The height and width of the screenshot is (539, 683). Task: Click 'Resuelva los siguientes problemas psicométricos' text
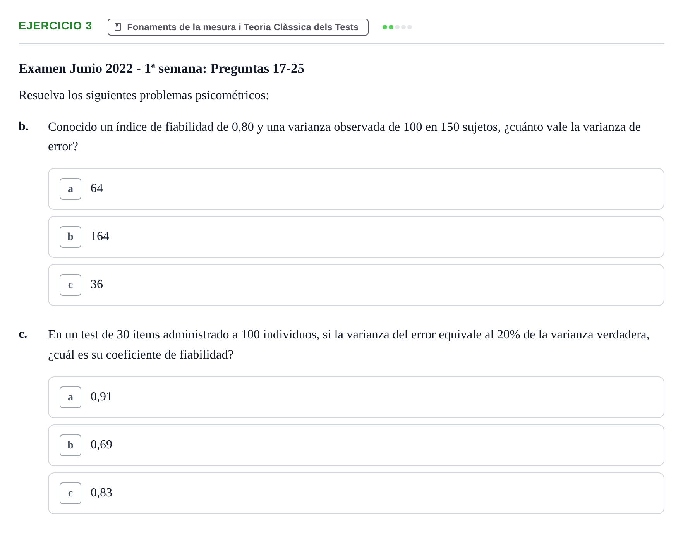coord(144,95)
